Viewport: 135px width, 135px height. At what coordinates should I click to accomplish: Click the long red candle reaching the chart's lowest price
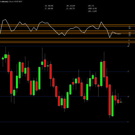point(110,100)
